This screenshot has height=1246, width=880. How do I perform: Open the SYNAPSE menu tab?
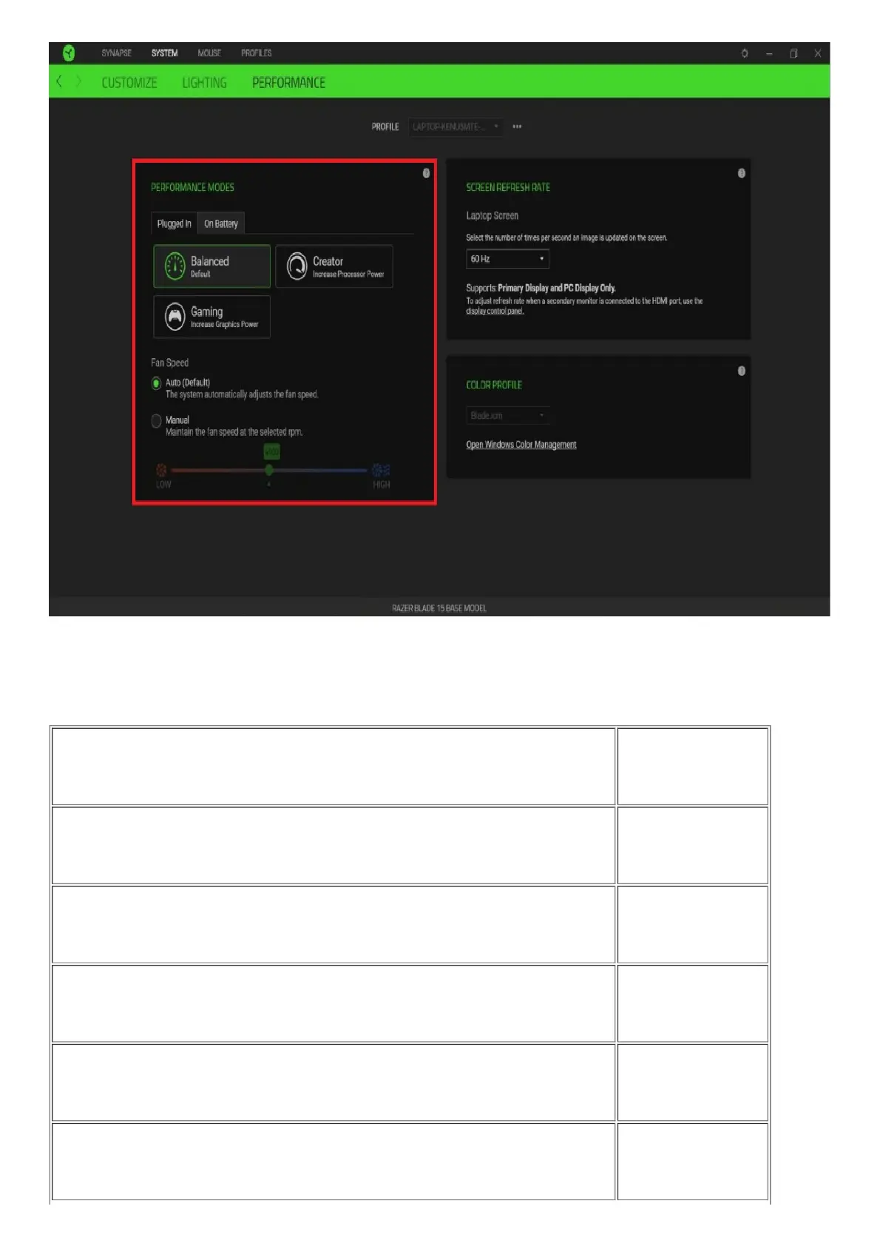[116, 53]
